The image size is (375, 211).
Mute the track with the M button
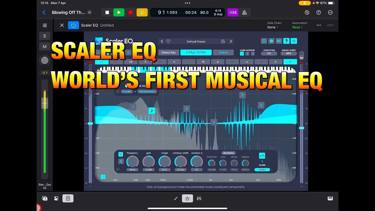click(45, 47)
